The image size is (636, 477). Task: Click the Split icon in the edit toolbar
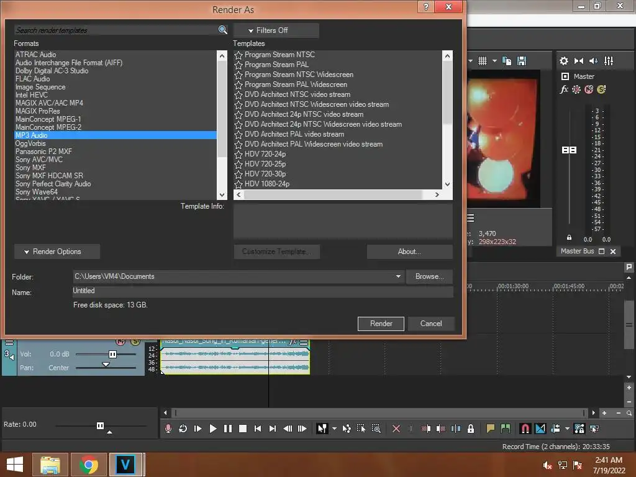[x=456, y=429]
